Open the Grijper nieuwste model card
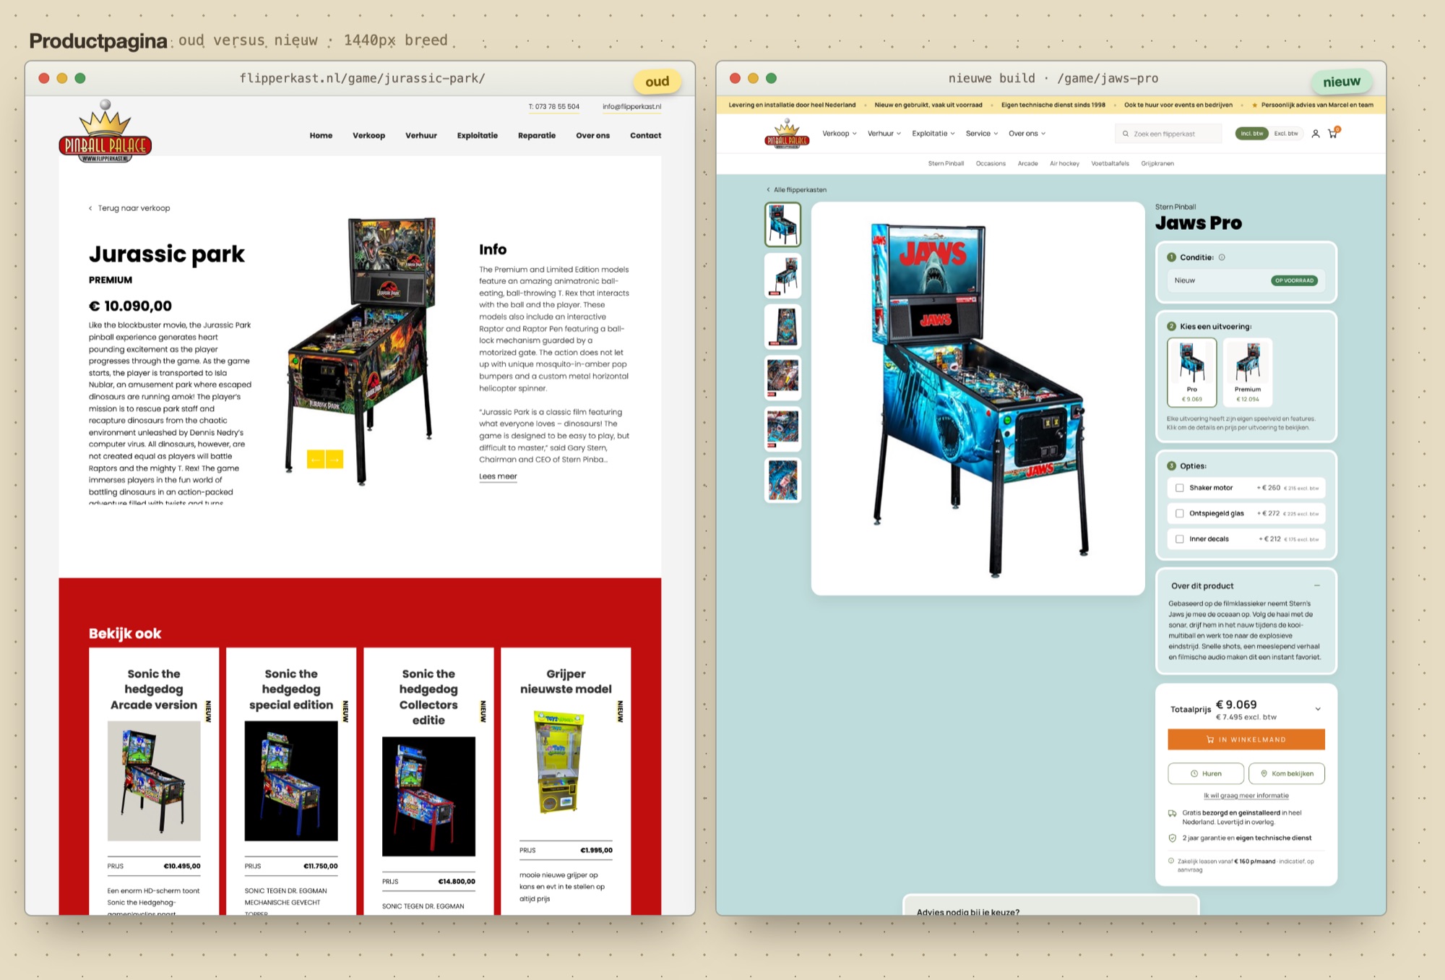1445x980 pixels. click(x=566, y=781)
